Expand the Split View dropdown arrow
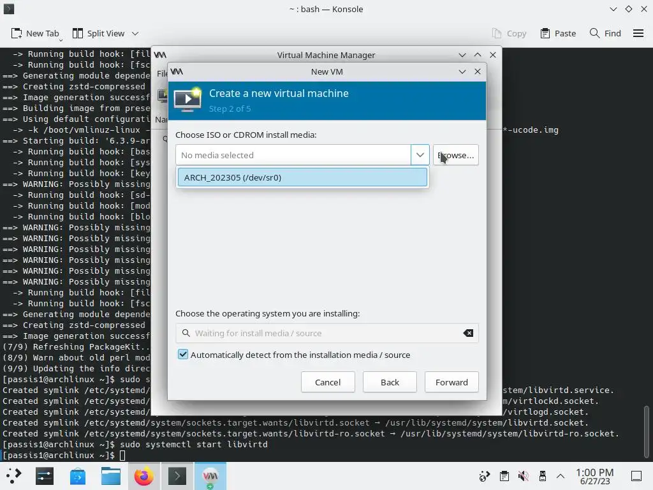 coord(135,33)
